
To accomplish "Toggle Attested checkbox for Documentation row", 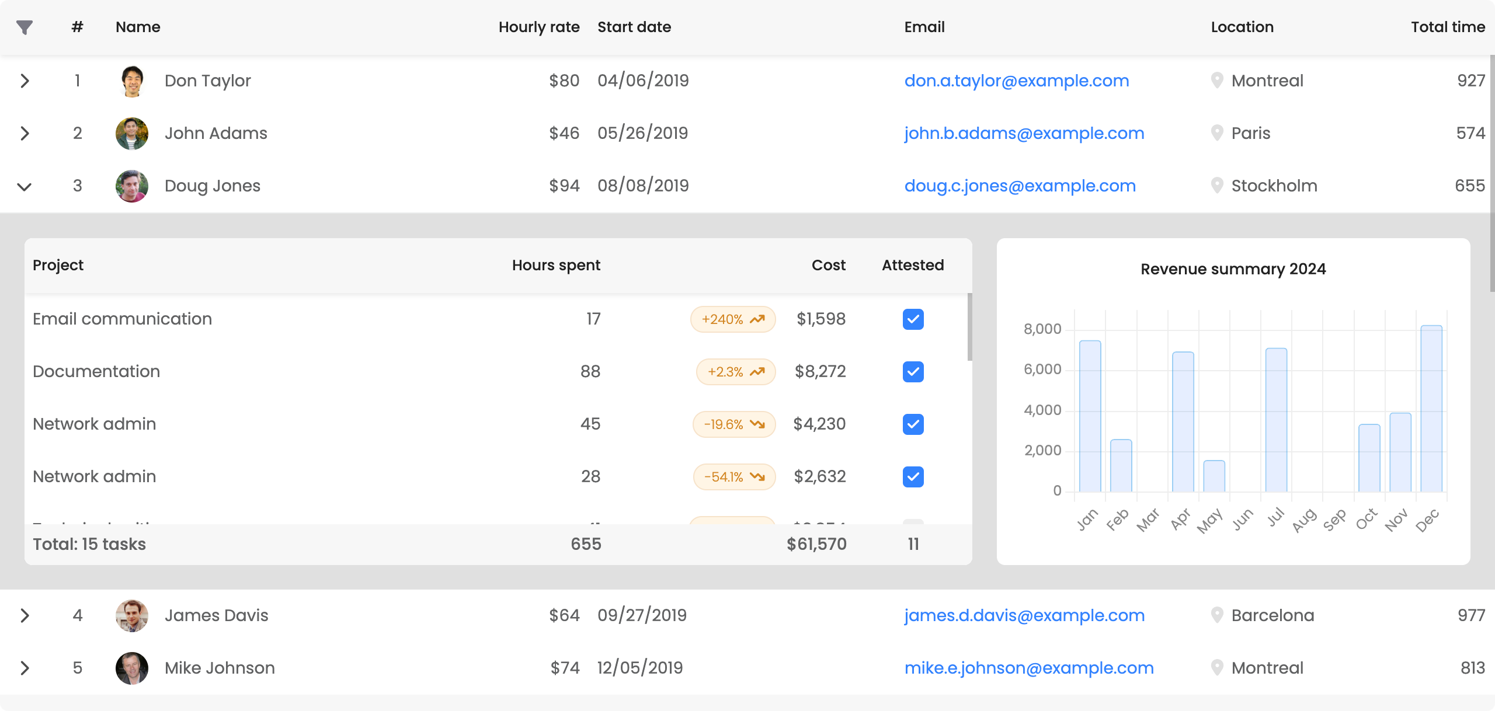I will click(x=913, y=372).
